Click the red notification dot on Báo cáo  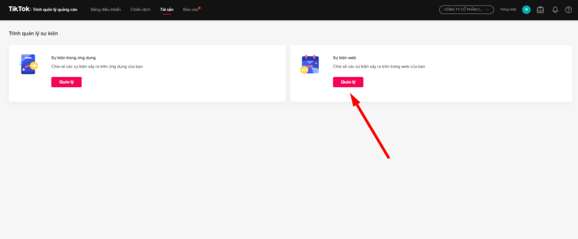(x=199, y=7)
